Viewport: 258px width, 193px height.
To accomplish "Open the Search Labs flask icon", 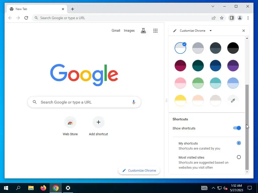I will tap(143, 30).
